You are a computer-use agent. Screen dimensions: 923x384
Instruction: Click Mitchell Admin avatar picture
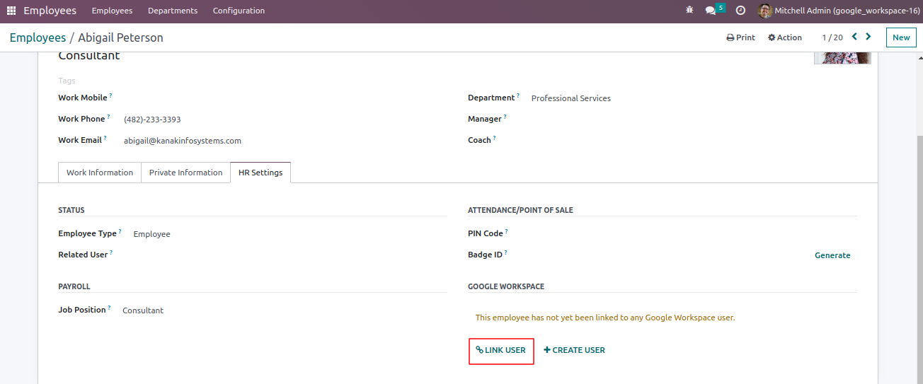point(764,11)
